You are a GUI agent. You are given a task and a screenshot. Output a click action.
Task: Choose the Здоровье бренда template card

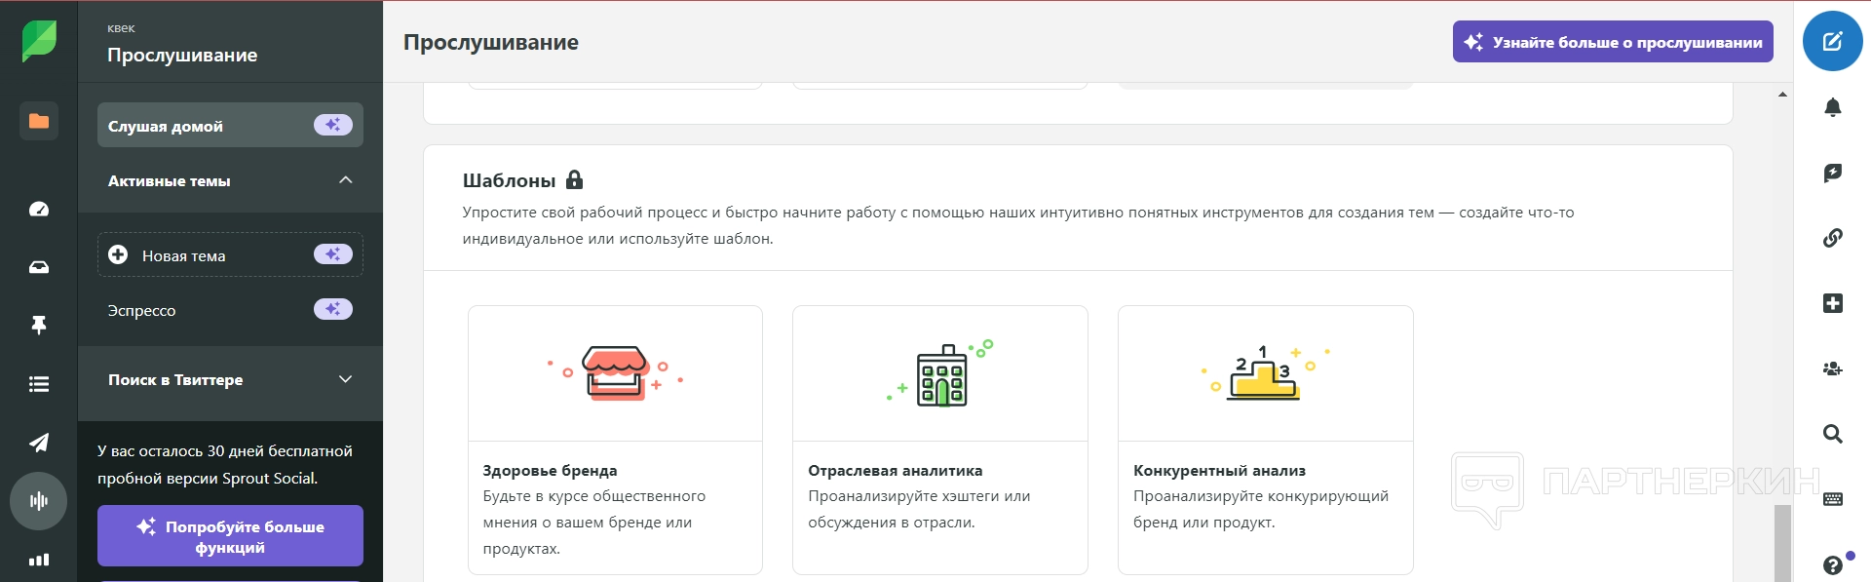[x=615, y=440]
